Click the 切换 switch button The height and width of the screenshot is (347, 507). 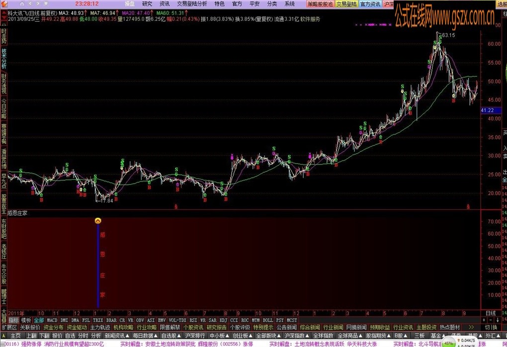pyautogui.click(x=491, y=327)
